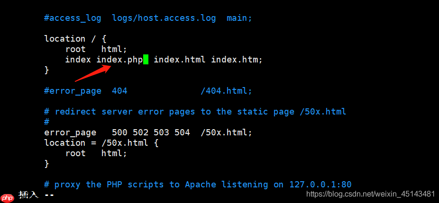Image resolution: width=439 pixels, height=203 pixels.
Task: Select 'logs/host.access.log' path text
Action: [x=164, y=18]
